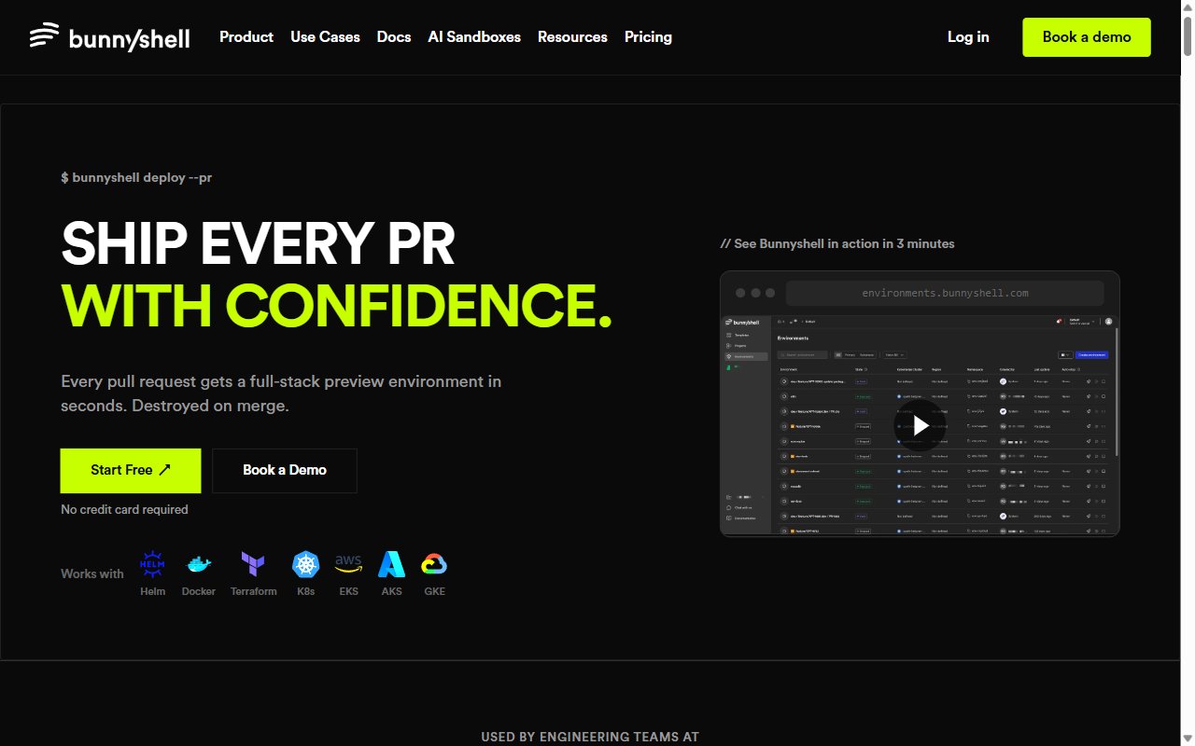1195x746 pixels.
Task: Click the Book a demo header button
Action: [x=1087, y=37]
